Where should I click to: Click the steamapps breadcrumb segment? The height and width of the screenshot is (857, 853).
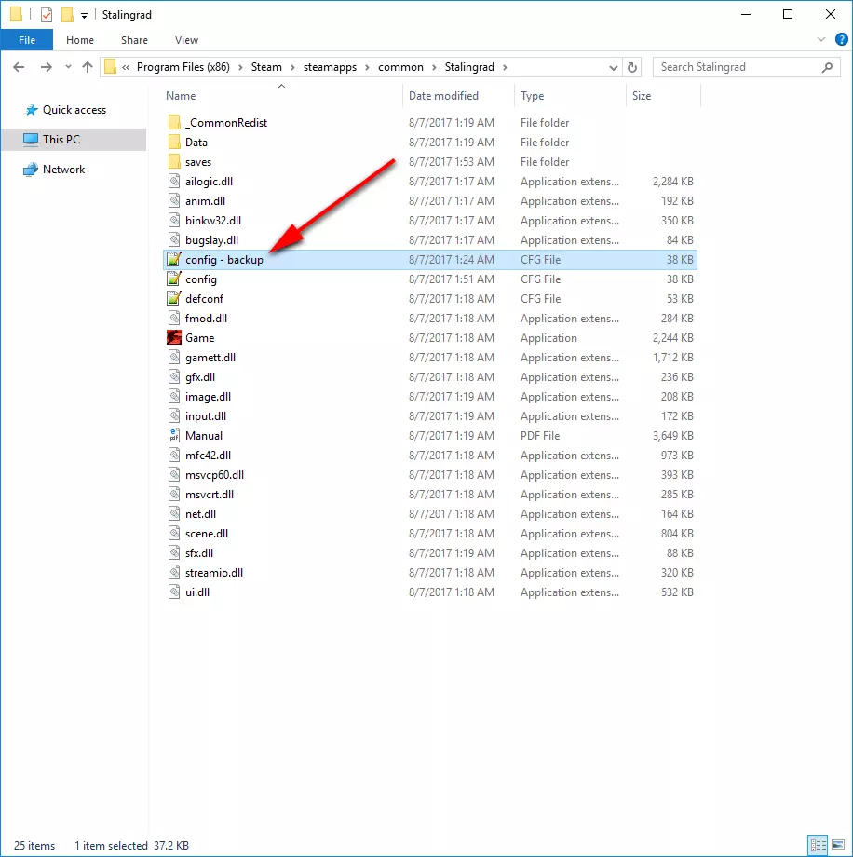[330, 67]
